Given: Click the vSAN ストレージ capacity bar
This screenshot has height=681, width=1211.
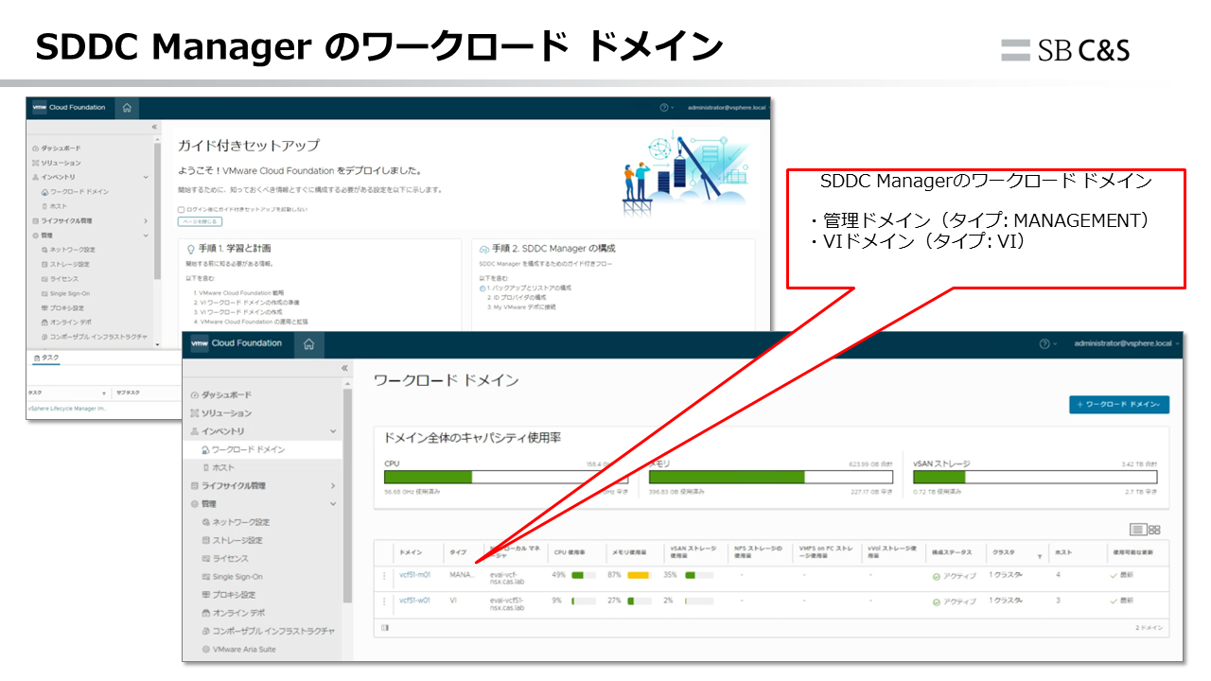Looking at the screenshot, I should tap(1035, 478).
